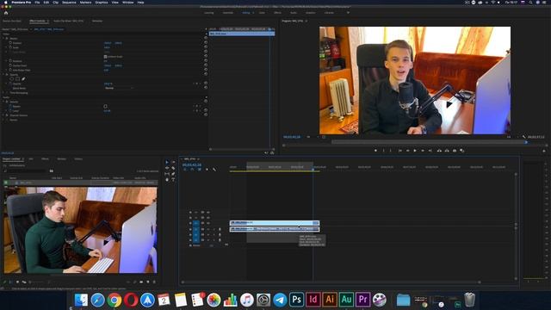The height and width of the screenshot is (310, 551).
Task: Mute audio track A1 in the timeline
Action: coord(208,229)
